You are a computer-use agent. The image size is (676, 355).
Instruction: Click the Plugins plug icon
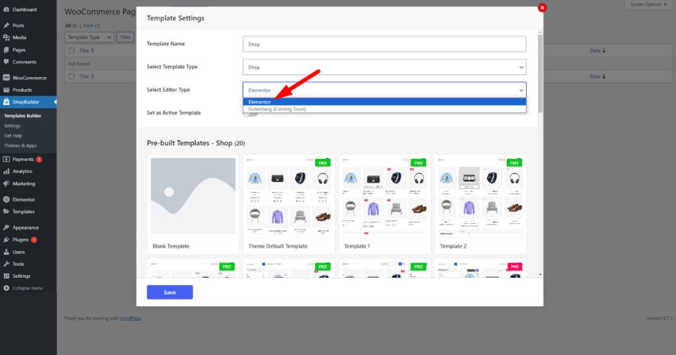(7, 240)
